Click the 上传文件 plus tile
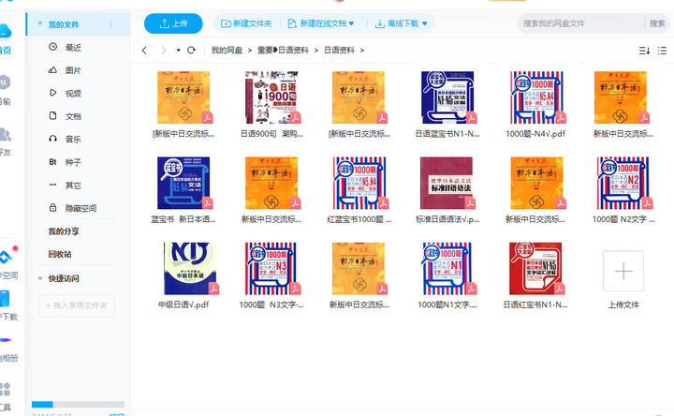674x416 pixels. tap(623, 272)
